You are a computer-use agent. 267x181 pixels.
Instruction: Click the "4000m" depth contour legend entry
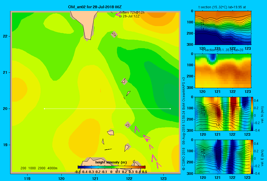point(52,168)
